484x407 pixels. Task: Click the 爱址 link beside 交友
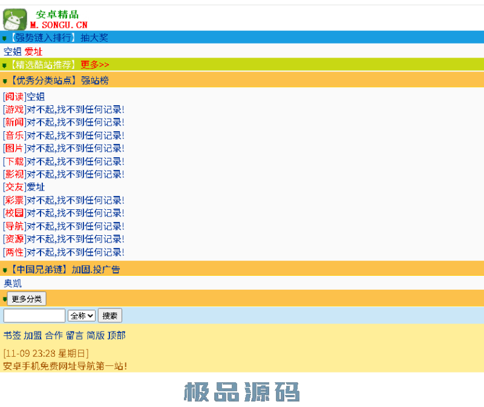point(36,187)
